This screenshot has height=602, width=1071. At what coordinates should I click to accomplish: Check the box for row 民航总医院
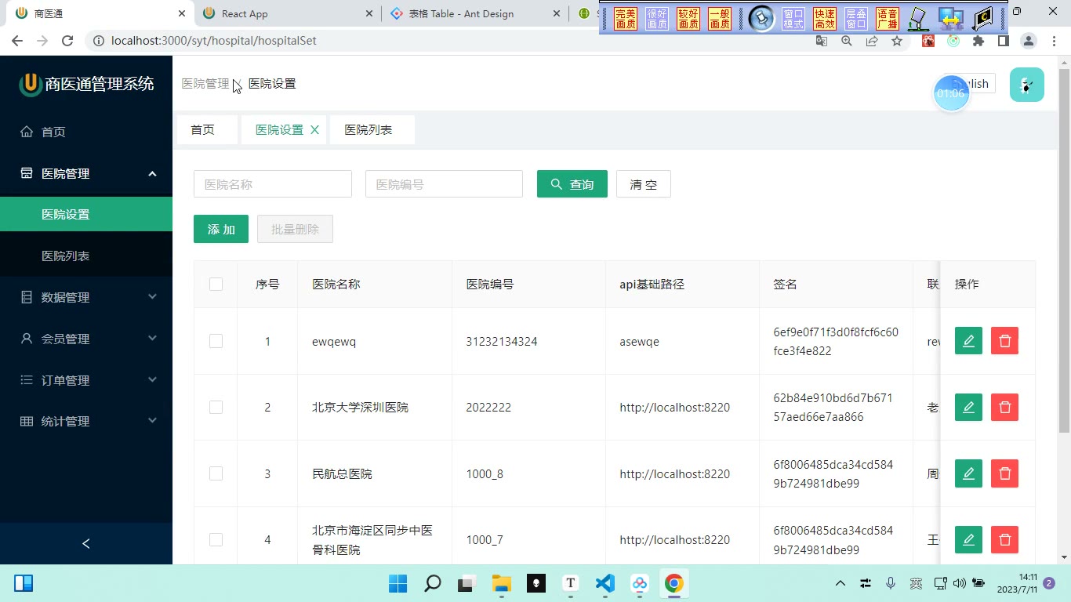click(216, 473)
